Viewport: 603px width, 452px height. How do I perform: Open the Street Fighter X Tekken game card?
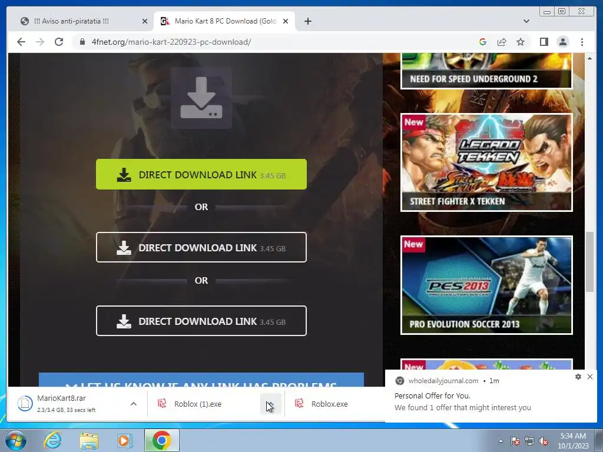coord(486,162)
